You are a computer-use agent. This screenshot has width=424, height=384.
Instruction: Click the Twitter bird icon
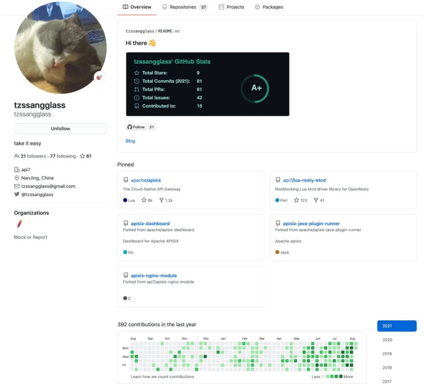[17, 194]
